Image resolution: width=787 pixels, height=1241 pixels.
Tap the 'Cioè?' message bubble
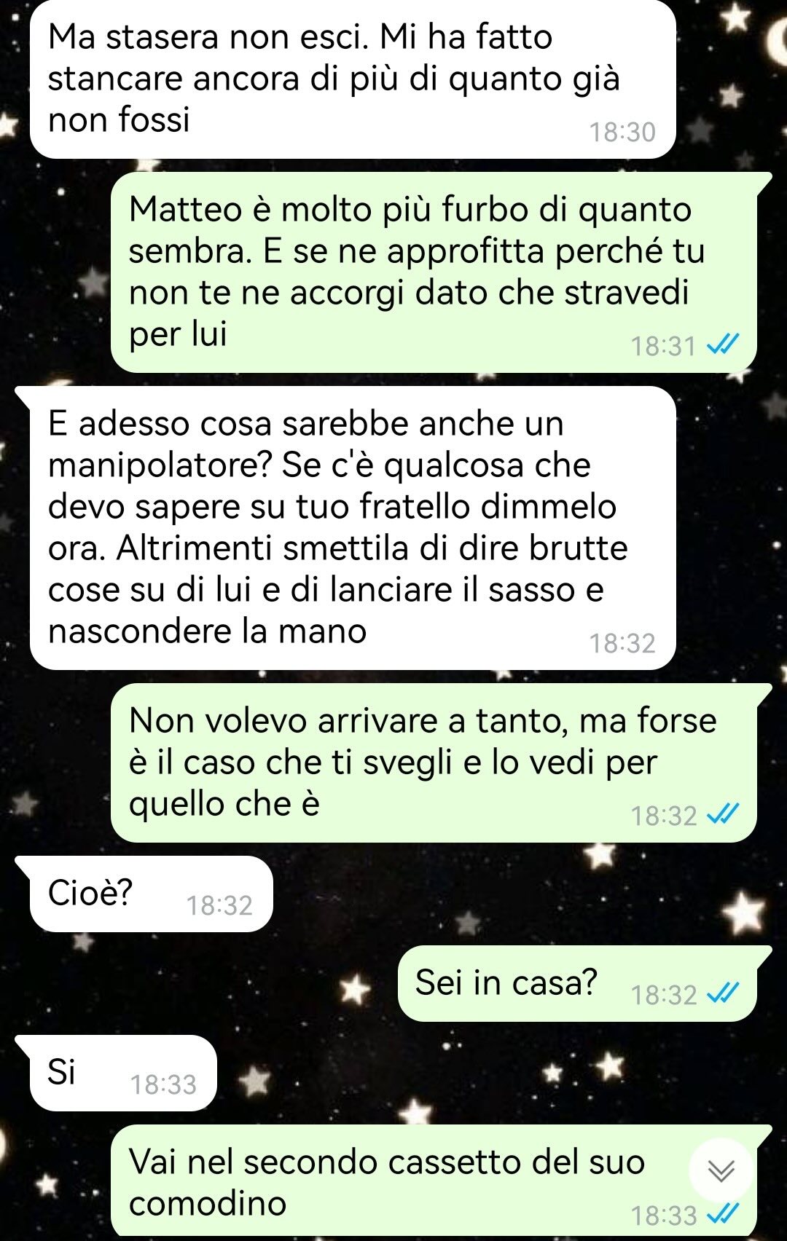coord(151,894)
